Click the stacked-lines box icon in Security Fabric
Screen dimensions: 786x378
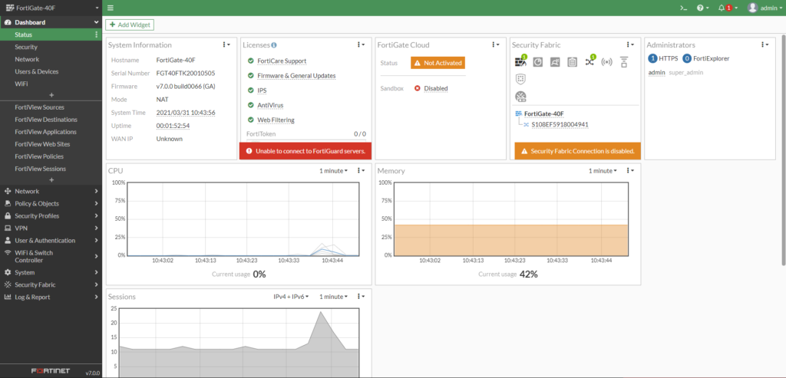[x=623, y=62]
